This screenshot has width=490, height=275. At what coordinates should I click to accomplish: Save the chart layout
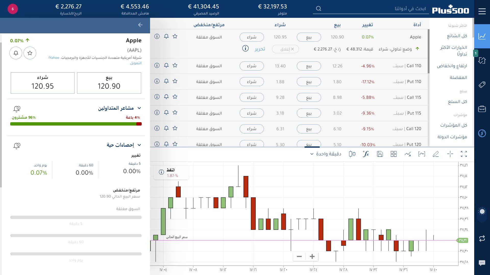[x=380, y=154]
